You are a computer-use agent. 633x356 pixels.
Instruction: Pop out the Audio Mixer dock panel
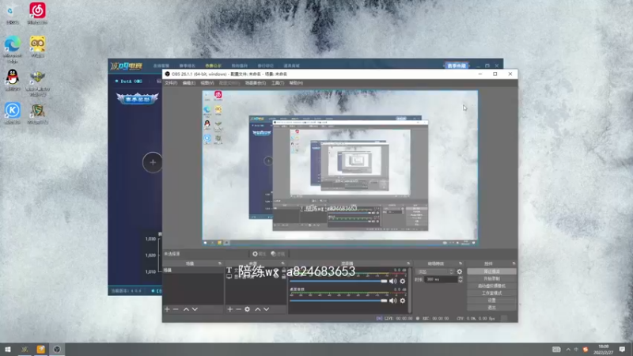(408, 263)
